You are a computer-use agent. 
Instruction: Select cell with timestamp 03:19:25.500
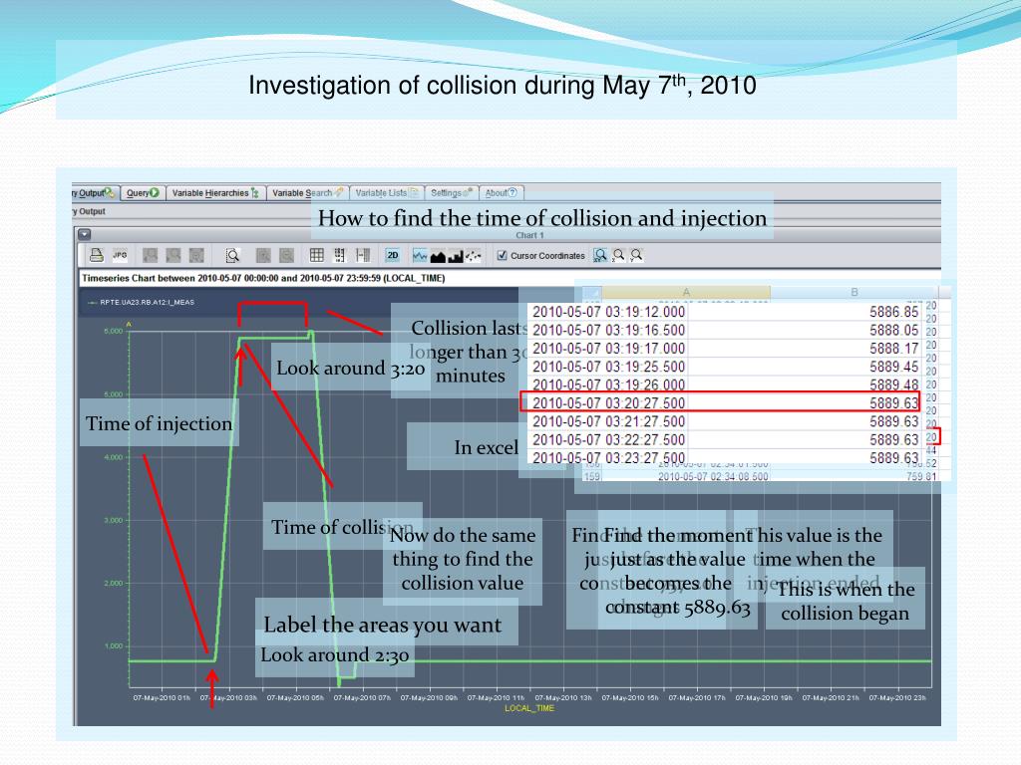pos(608,367)
